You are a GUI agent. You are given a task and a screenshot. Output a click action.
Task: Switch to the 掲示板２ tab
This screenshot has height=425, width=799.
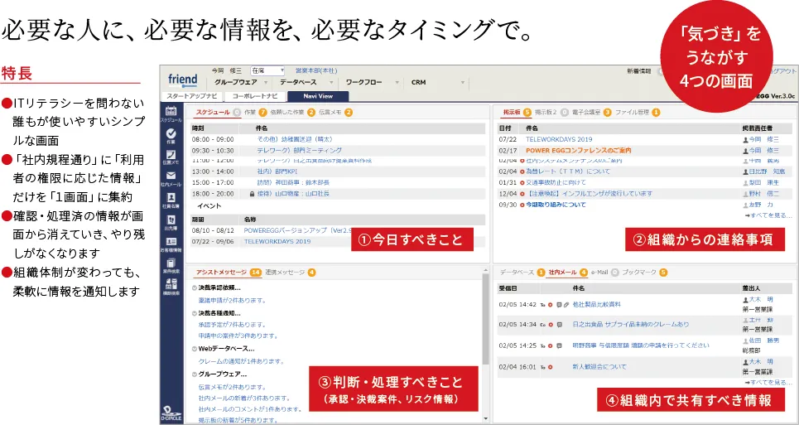pos(546,112)
